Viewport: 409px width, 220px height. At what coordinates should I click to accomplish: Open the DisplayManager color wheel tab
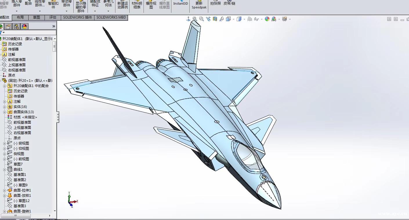24,26
